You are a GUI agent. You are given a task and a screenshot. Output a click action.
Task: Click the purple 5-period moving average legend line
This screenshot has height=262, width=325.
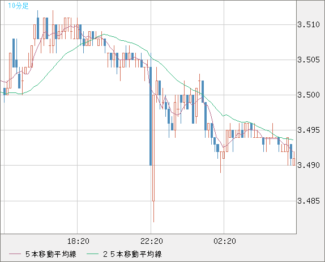[x=15, y=254]
